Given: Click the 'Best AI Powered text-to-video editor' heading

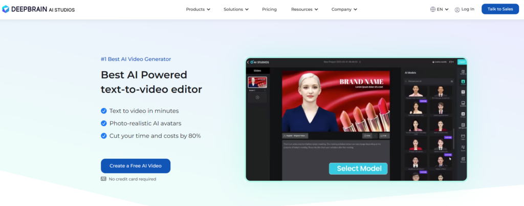Looking at the screenshot, I should click(151, 82).
